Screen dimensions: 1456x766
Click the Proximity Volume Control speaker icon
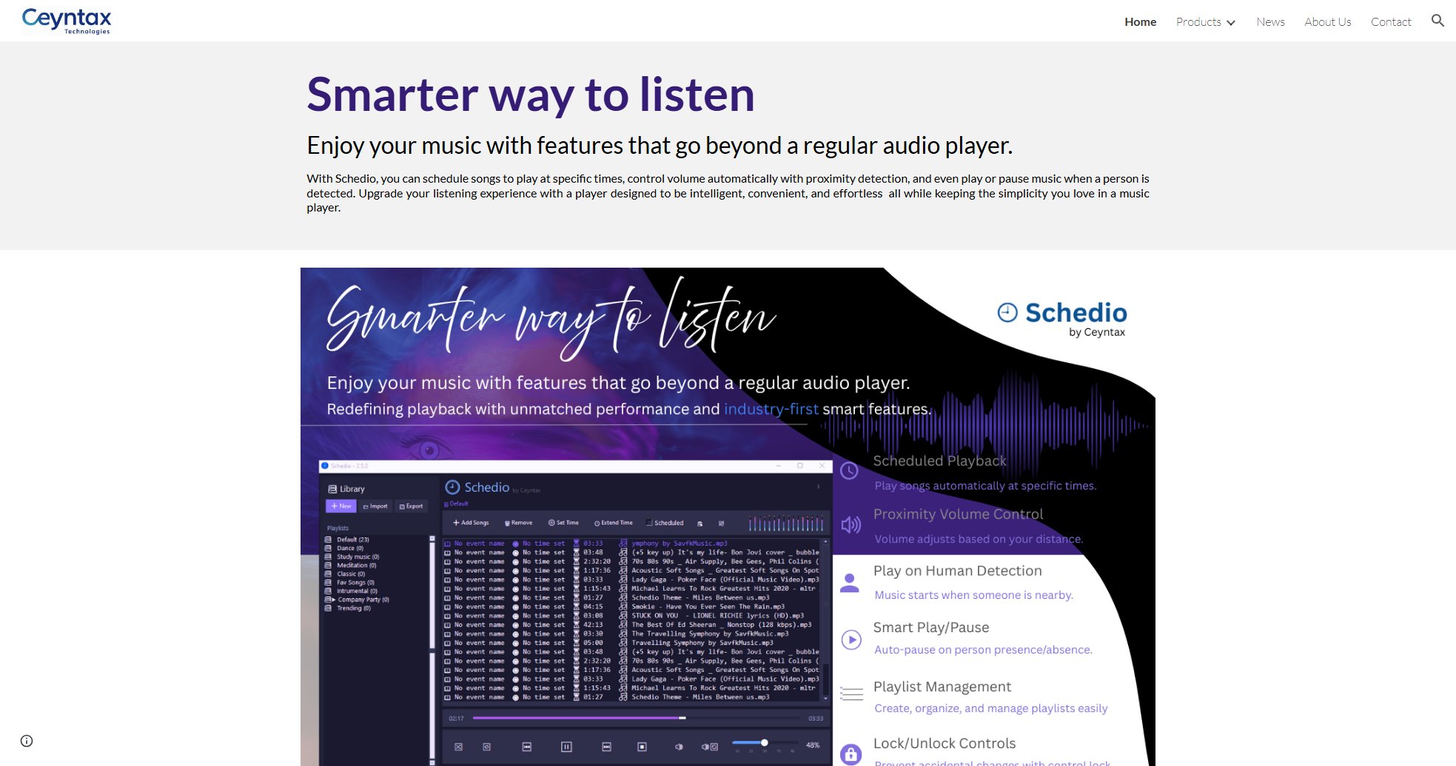click(851, 525)
